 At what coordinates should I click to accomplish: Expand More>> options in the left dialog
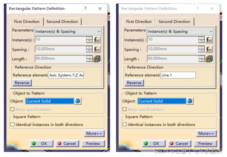pos(94,133)
